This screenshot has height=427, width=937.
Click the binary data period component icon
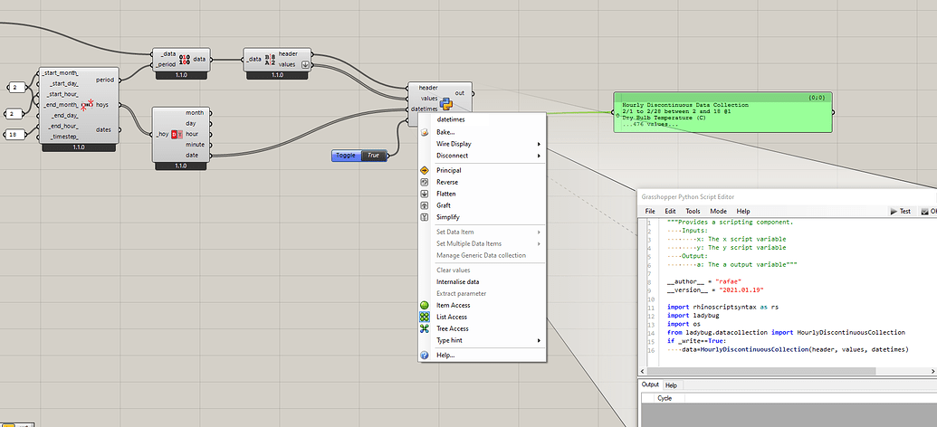click(185, 59)
